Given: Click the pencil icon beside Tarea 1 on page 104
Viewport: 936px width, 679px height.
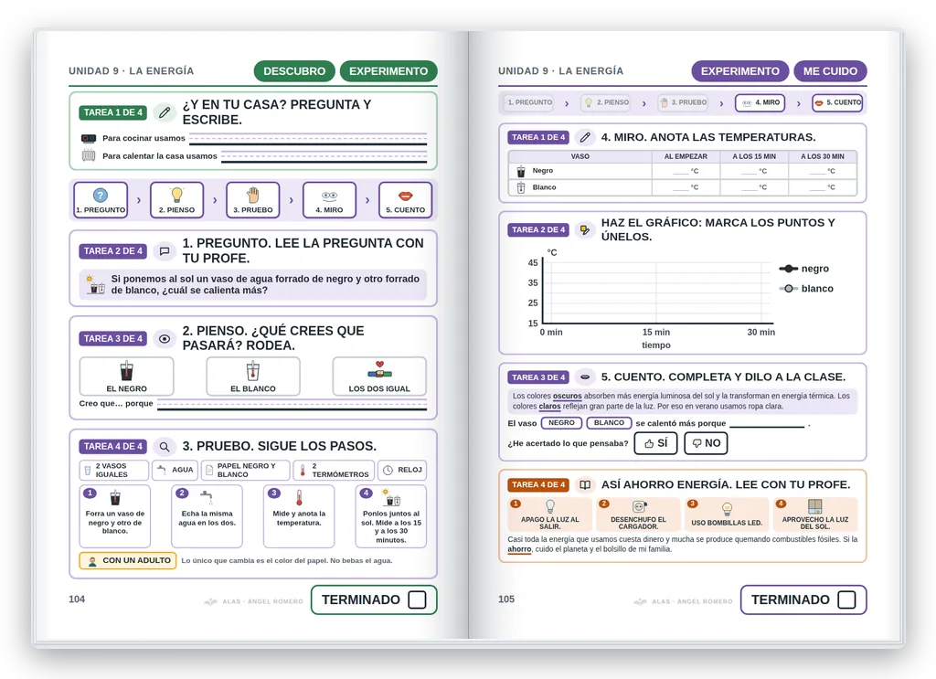Looking at the screenshot, I should (x=165, y=112).
